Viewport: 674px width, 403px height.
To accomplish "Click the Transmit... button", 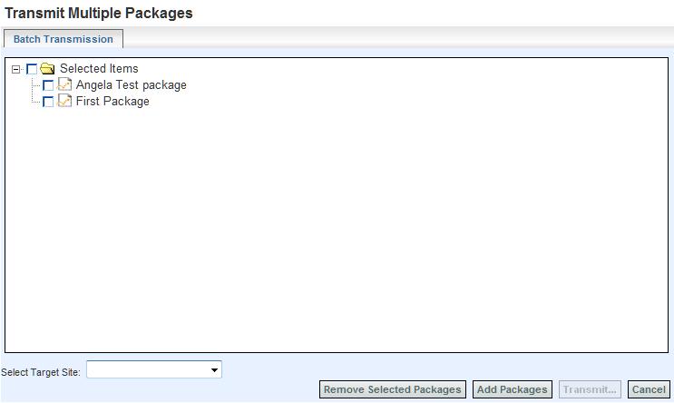I will coord(590,389).
